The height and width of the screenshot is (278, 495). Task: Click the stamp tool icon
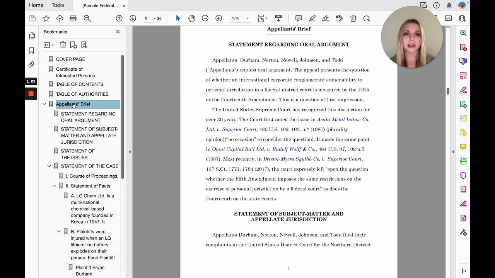[339, 18]
